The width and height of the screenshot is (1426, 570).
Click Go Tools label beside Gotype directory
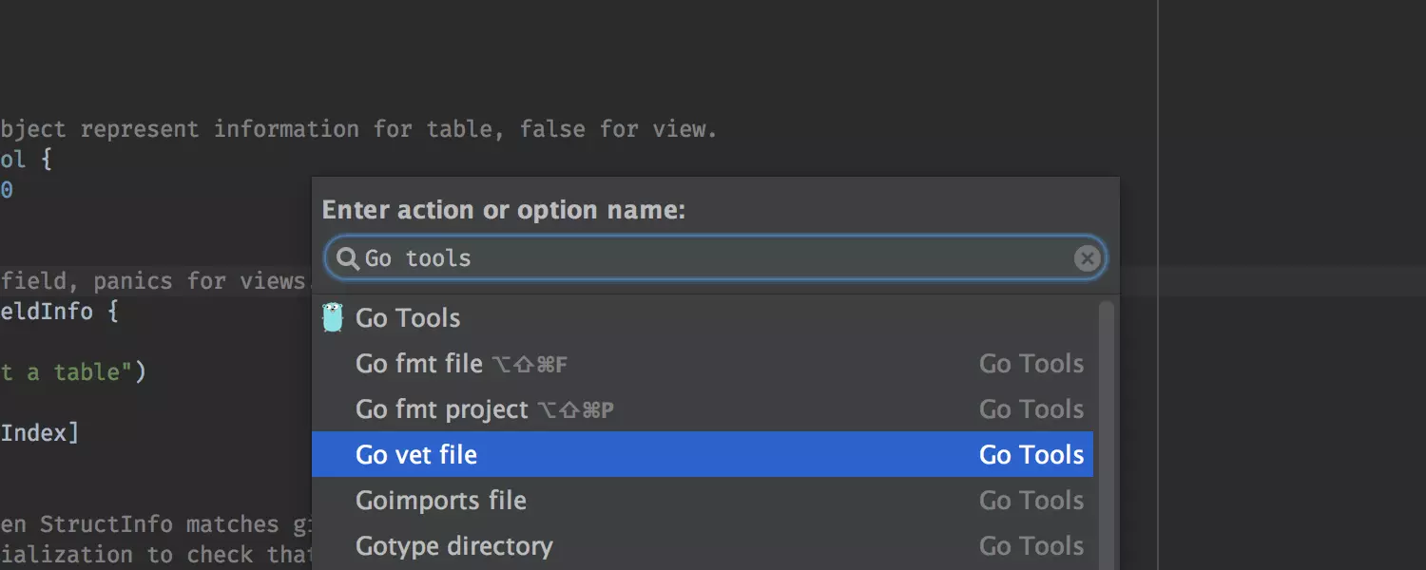1031,546
